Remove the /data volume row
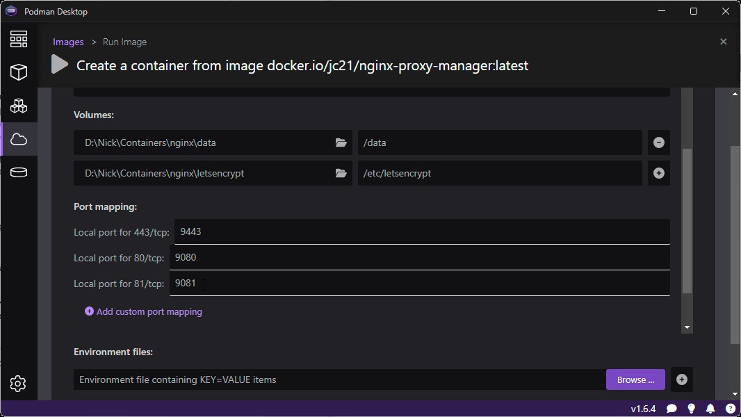The width and height of the screenshot is (741, 417). [x=659, y=142]
